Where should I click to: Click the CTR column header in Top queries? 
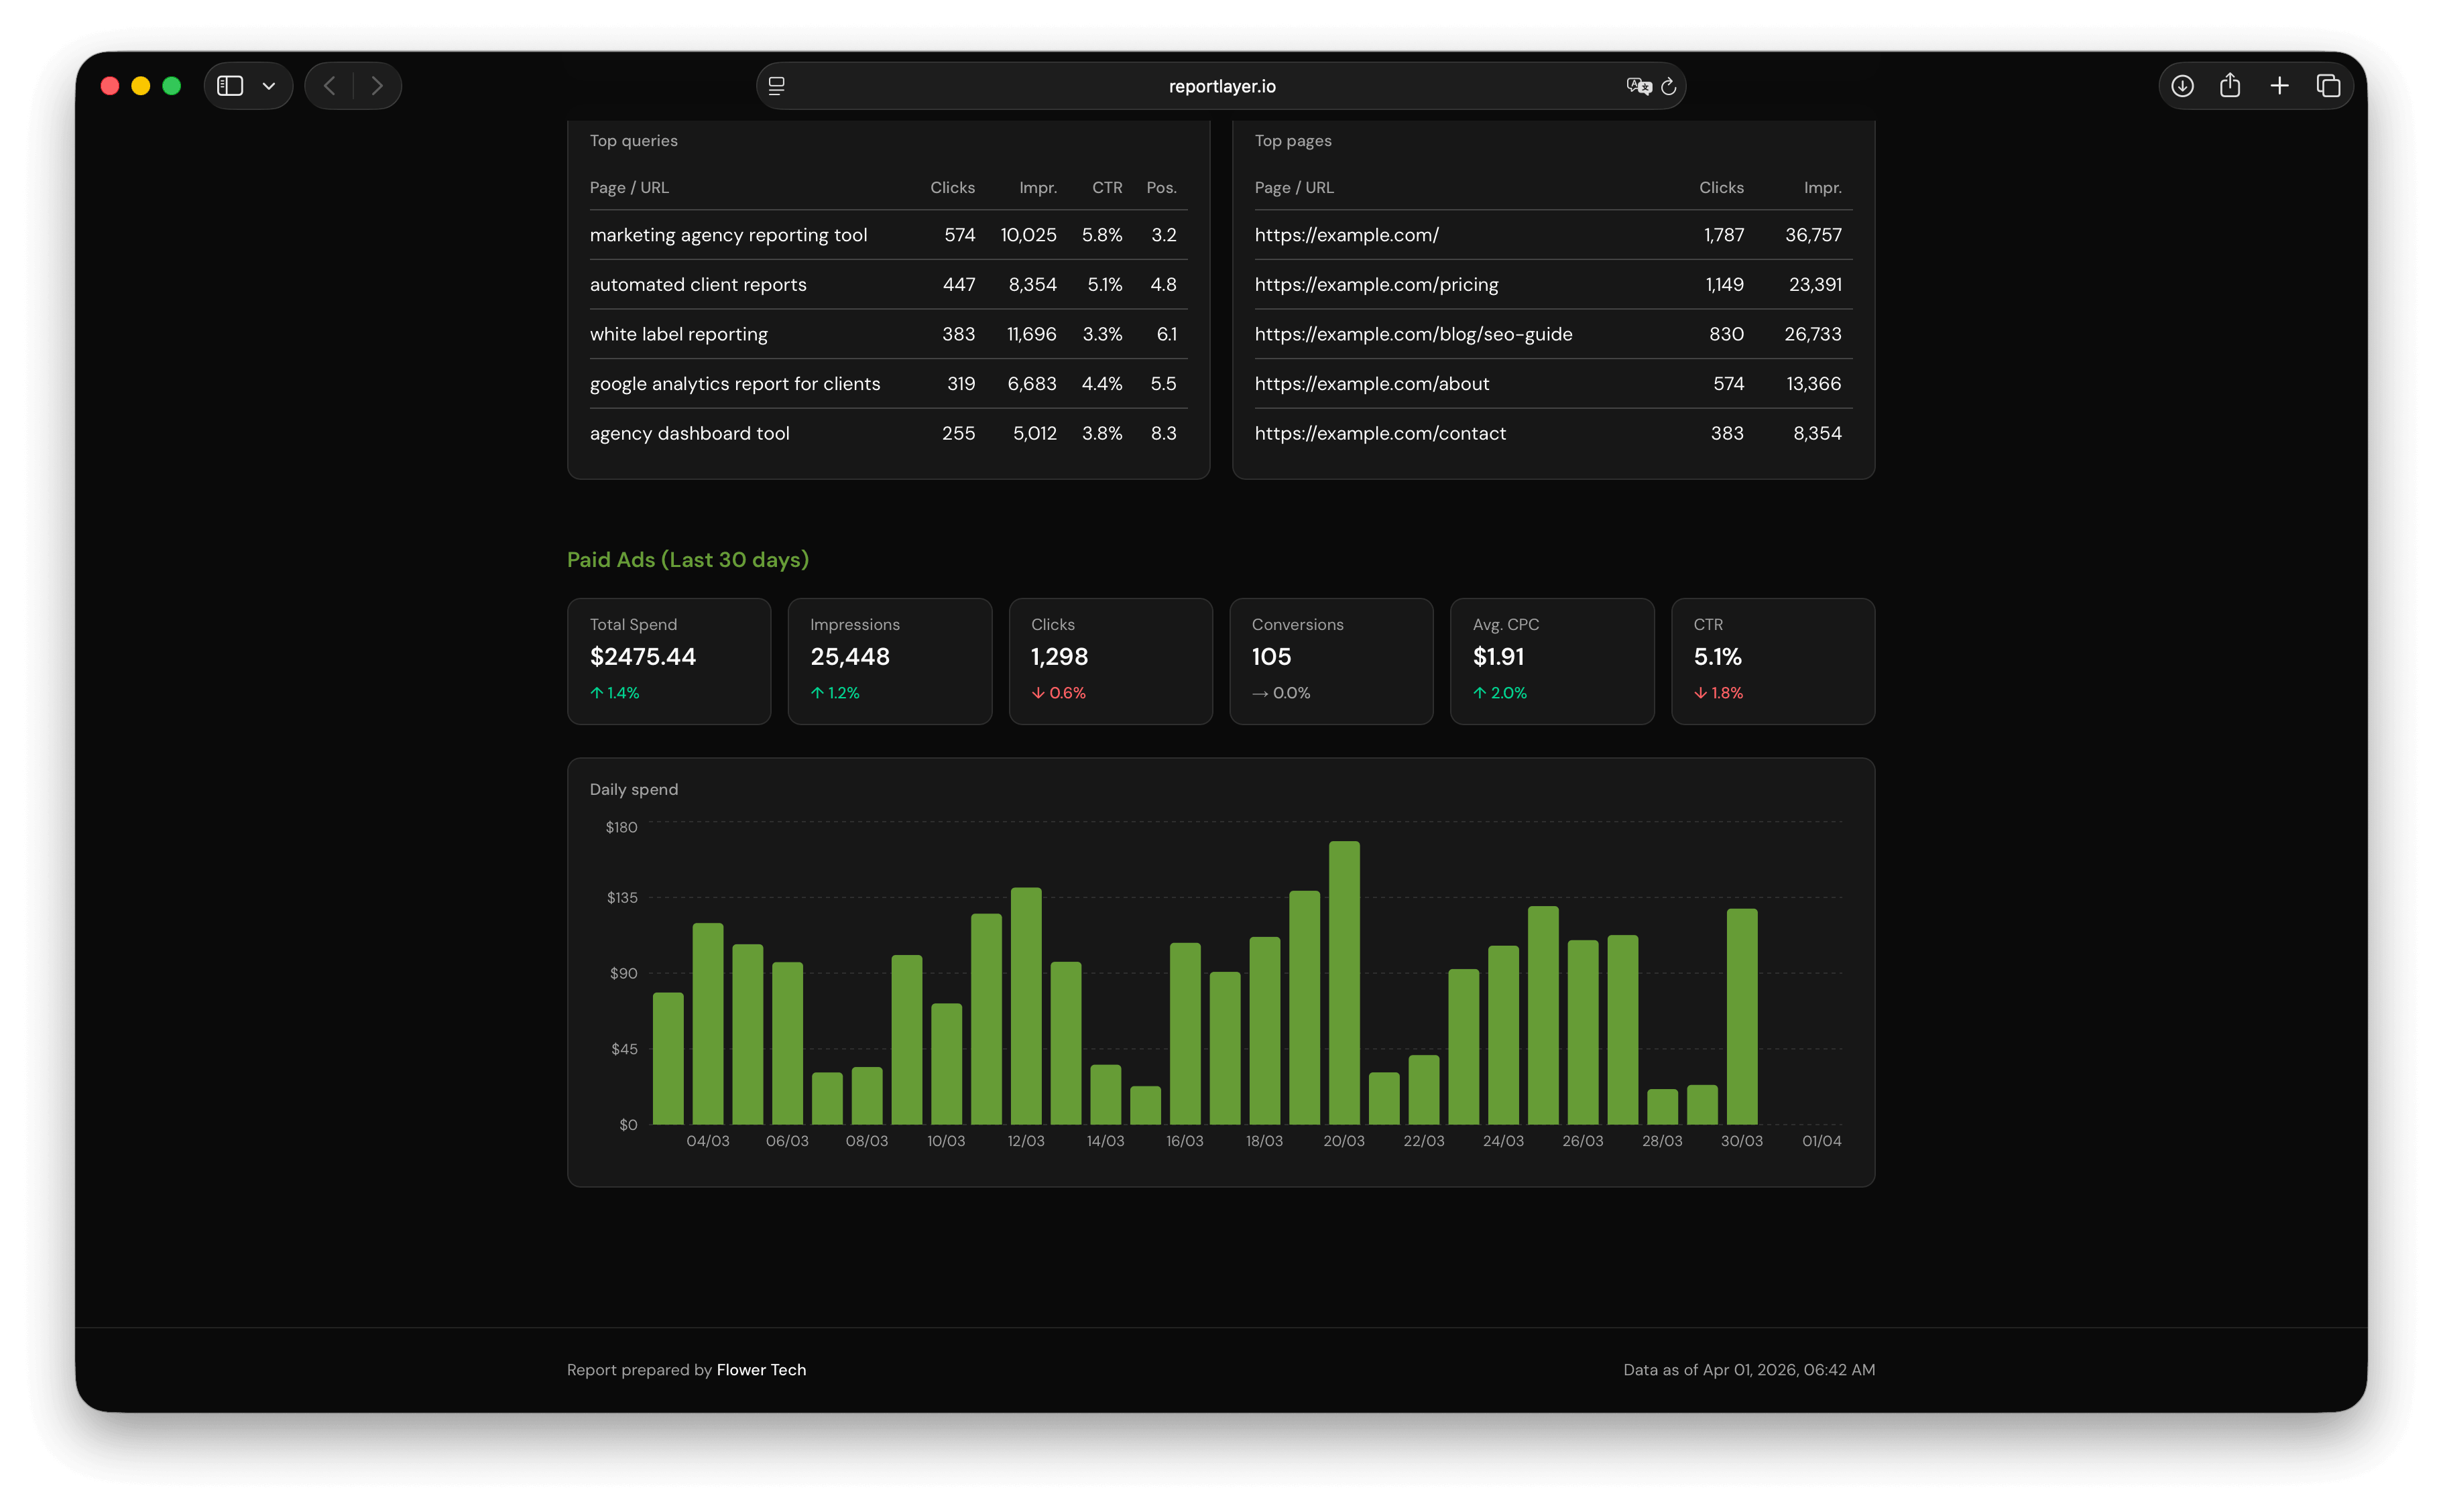pyautogui.click(x=1107, y=188)
